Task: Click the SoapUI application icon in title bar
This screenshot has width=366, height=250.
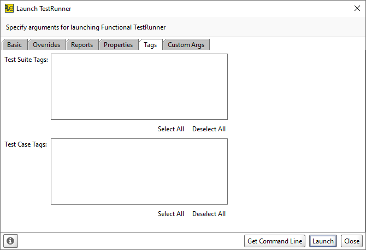Action: (9, 8)
